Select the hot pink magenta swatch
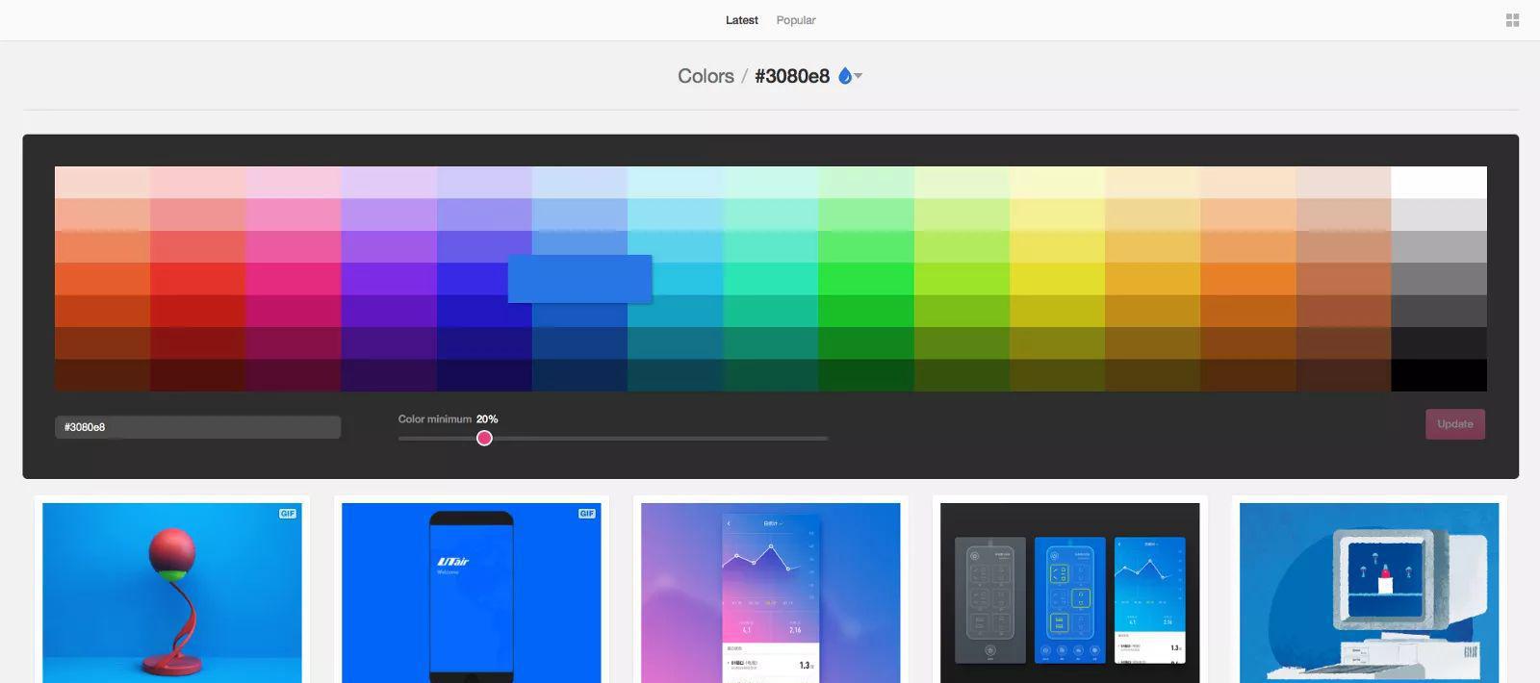This screenshot has height=683, width=1540. (293, 279)
